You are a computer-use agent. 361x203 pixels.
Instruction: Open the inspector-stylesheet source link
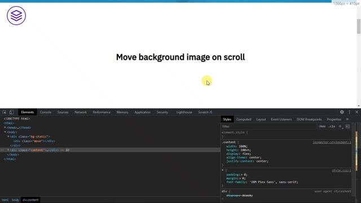click(332, 142)
